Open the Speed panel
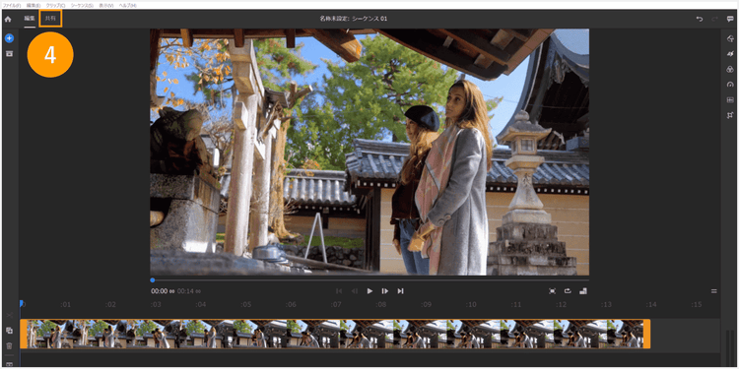The width and height of the screenshot is (739, 369). pos(730,85)
